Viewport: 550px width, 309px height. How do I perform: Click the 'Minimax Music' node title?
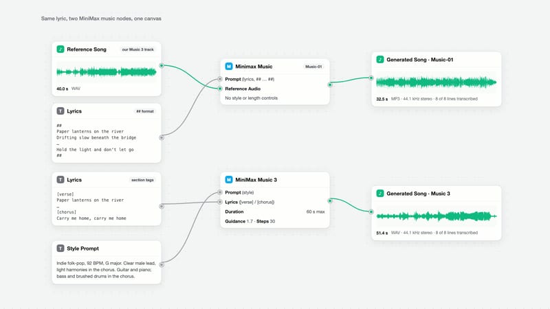click(254, 67)
